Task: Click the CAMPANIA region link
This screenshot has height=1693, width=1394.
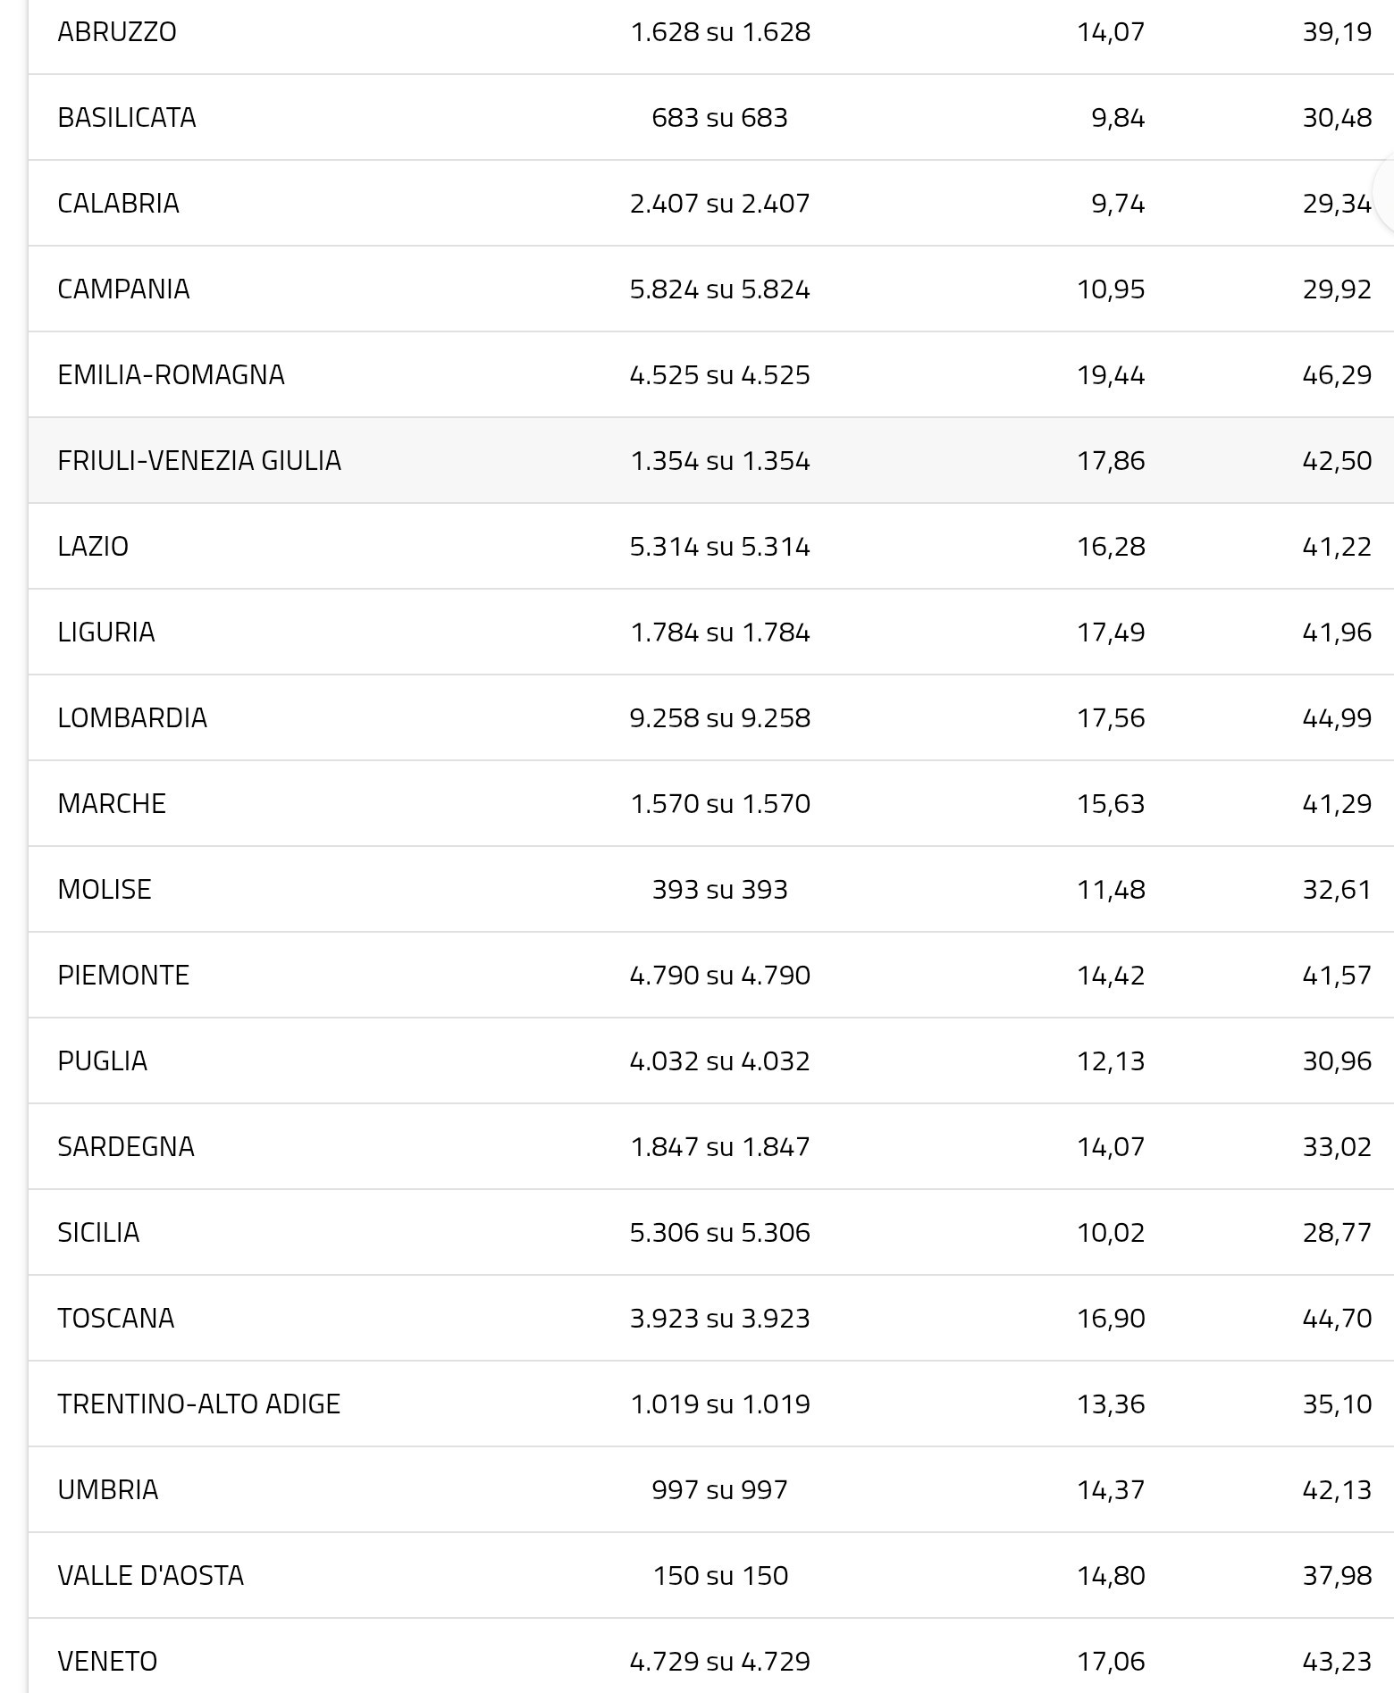Action: (123, 289)
